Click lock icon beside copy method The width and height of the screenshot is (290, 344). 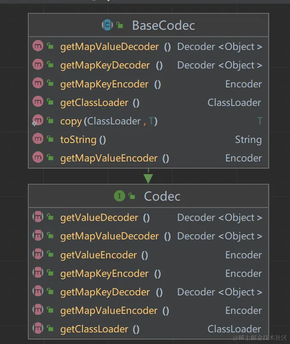coord(50,120)
